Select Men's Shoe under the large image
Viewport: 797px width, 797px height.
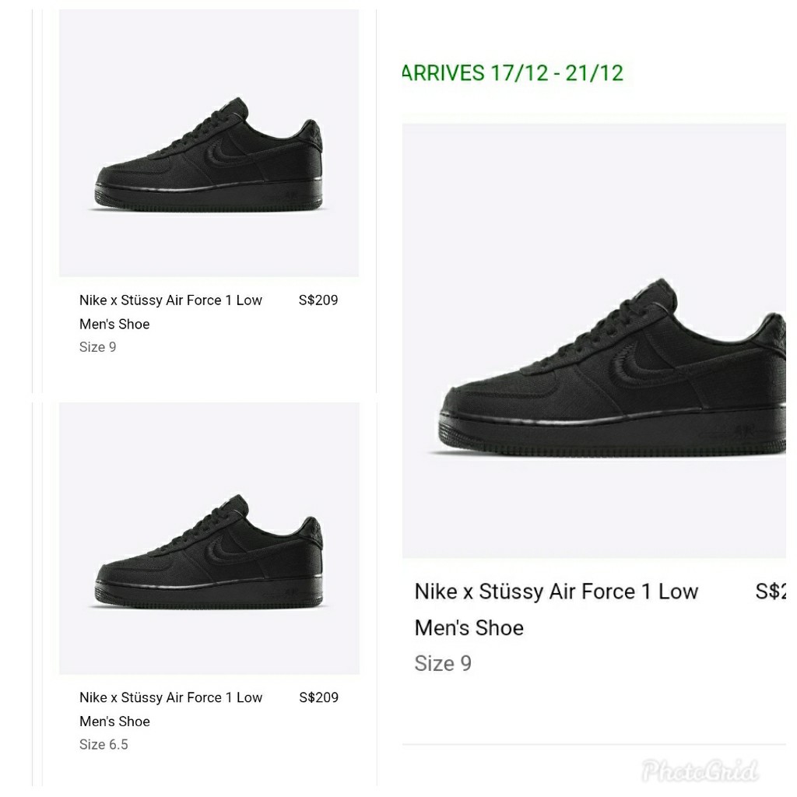pos(469,627)
